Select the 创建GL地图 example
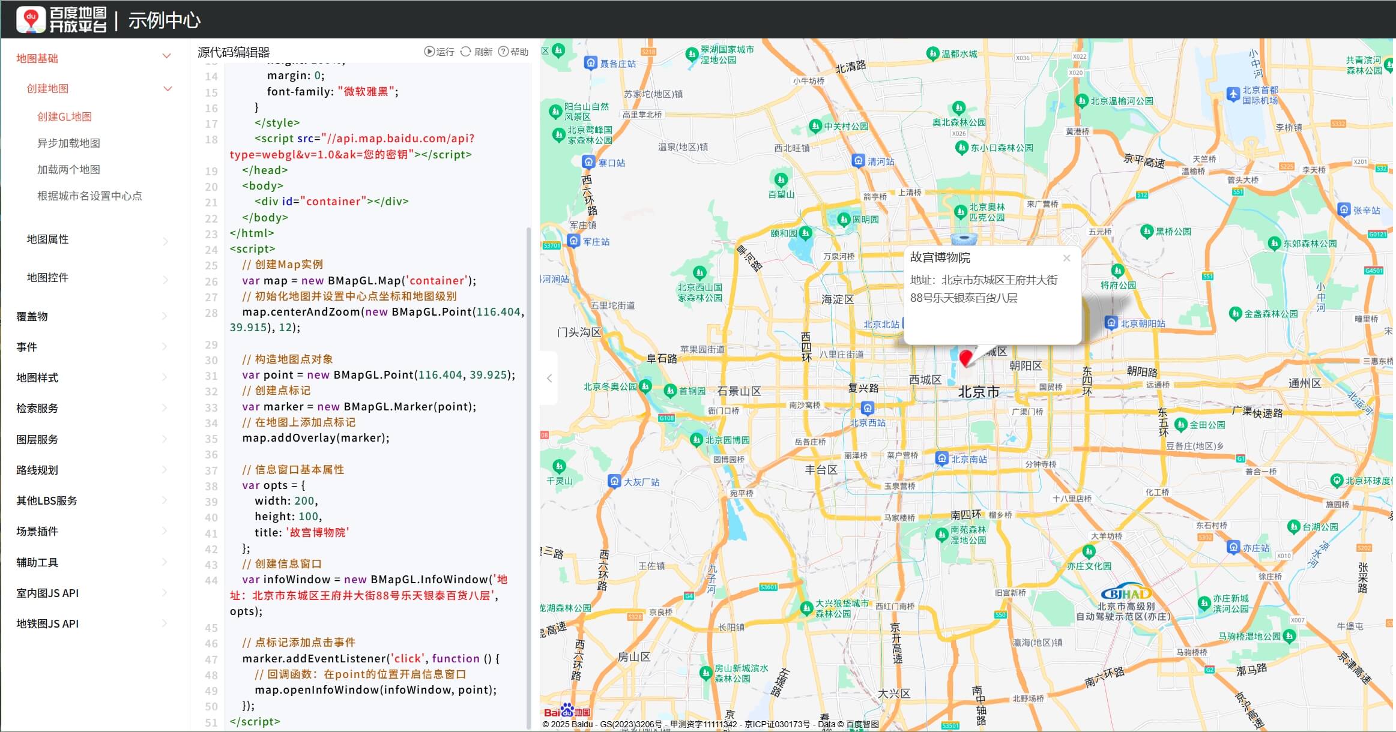 65,117
